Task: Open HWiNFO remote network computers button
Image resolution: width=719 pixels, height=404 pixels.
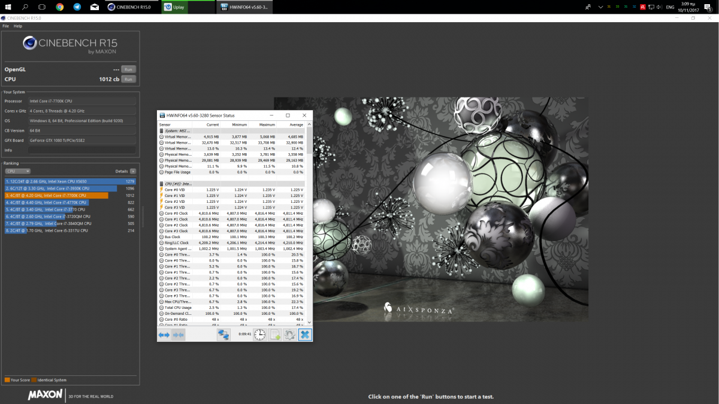Action: point(223,335)
